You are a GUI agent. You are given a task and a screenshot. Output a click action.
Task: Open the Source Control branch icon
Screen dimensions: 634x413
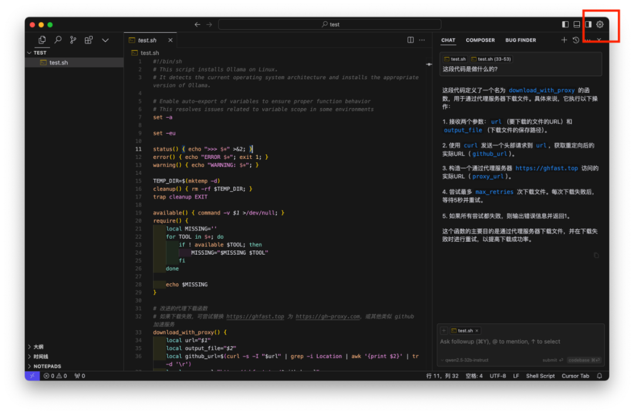(73, 40)
